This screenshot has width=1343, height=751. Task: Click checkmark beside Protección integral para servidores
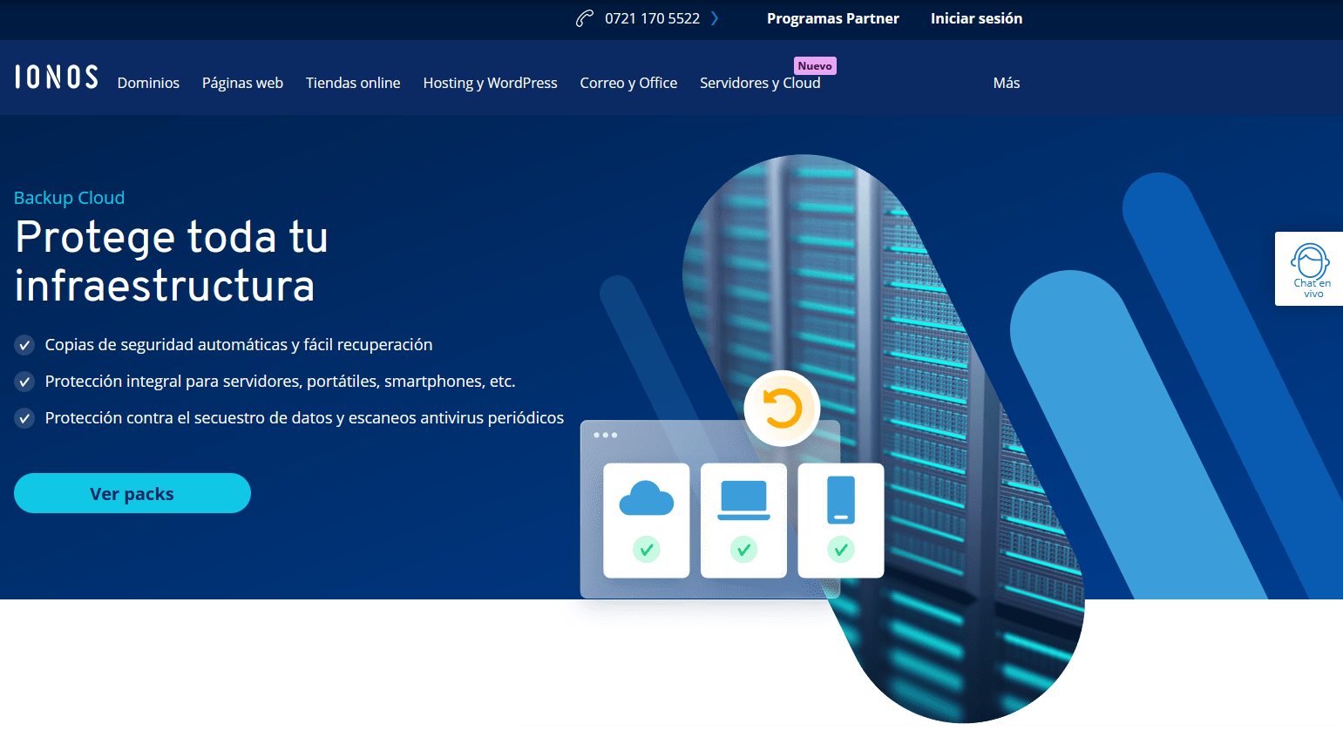click(x=24, y=382)
